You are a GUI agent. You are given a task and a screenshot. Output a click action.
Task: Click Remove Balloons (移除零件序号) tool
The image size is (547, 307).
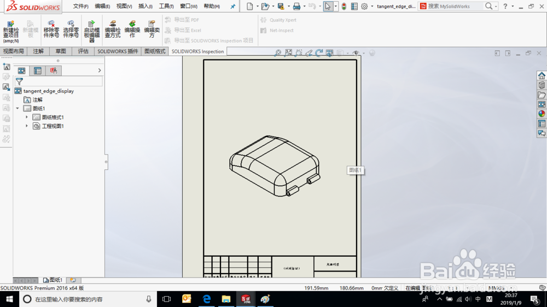[51, 29]
